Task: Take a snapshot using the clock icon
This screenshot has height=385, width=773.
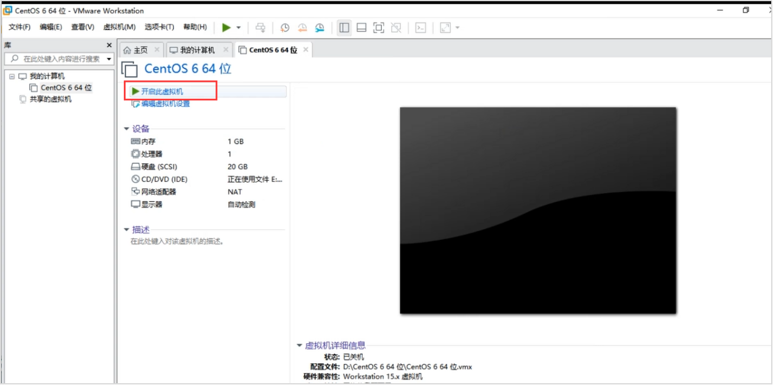Action: 285,27
